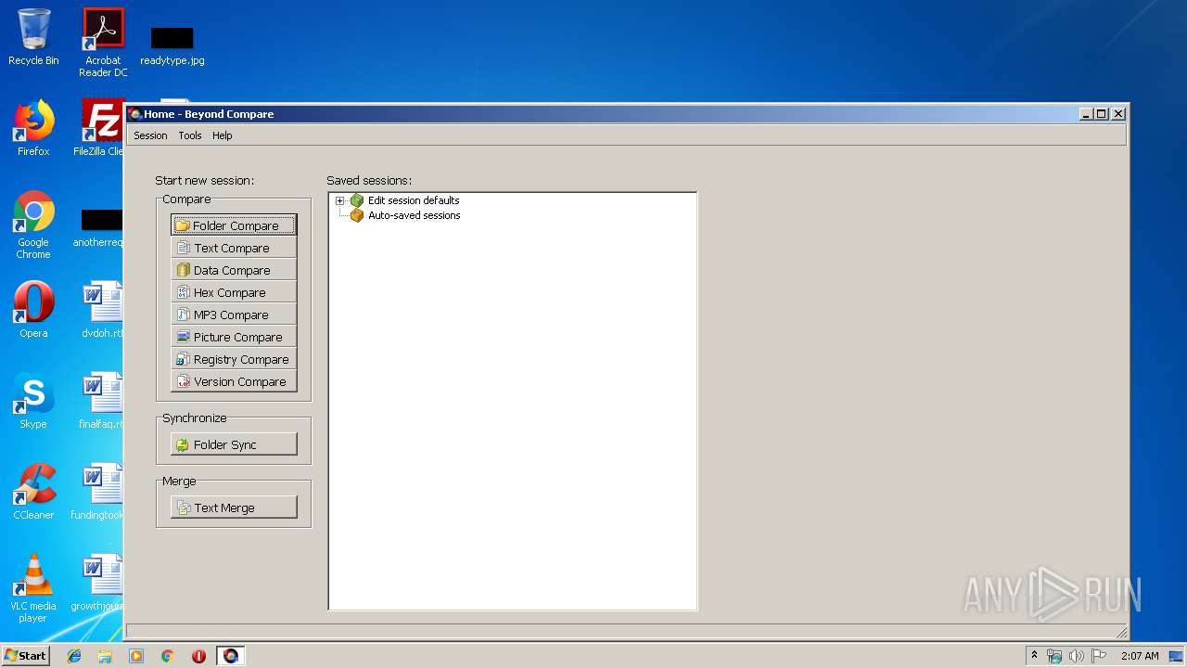Screen dimensions: 1187x668
Task: Start a Data Compare session
Action: pos(234,270)
